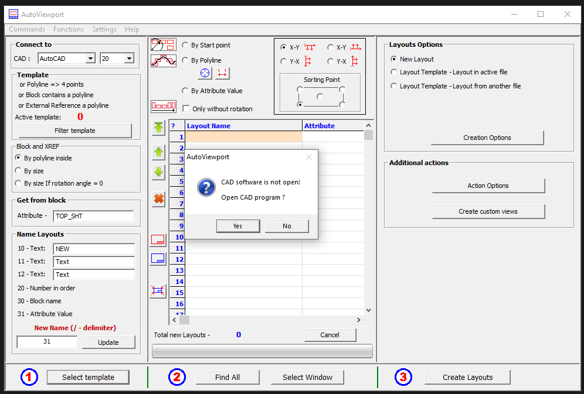This screenshot has height=394, width=584.
Task: Click the blue crosshair target icon
Action: point(205,73)
